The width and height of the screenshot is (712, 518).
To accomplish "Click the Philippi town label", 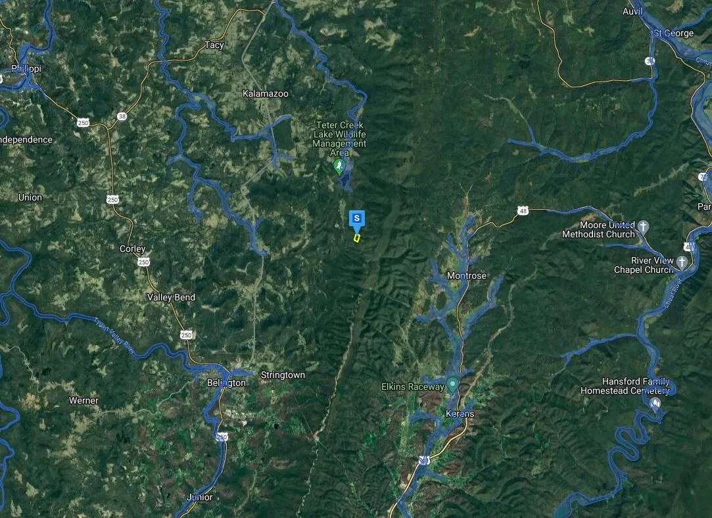I will [x=26, y=68].
